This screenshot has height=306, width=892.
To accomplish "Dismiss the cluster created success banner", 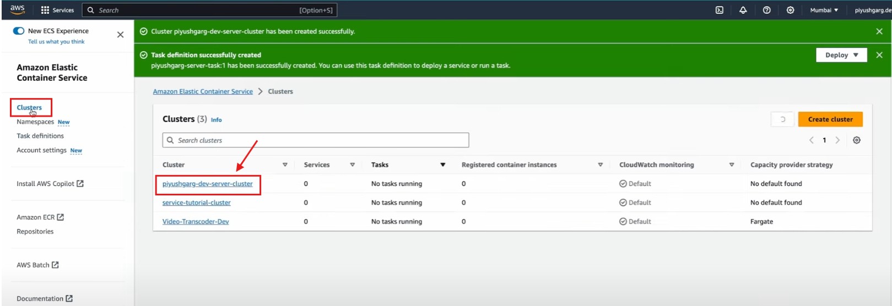I will (x=879, y=31).
